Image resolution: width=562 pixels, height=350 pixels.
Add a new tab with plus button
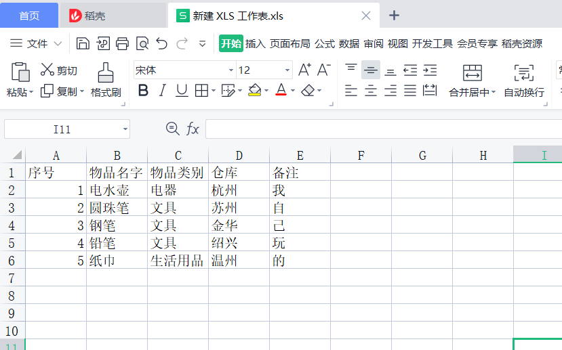[394, 16]
